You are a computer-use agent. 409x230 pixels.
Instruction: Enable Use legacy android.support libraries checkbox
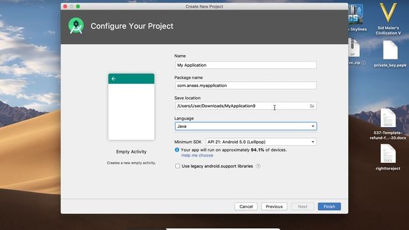pos(178,166)
